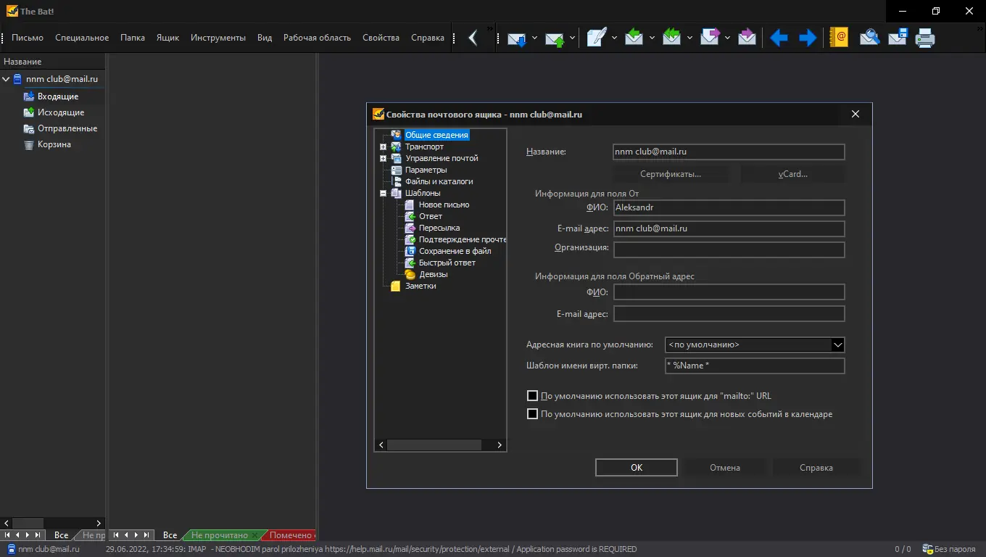Click the send queued mail toolbar icon

[x=555, y=38]
